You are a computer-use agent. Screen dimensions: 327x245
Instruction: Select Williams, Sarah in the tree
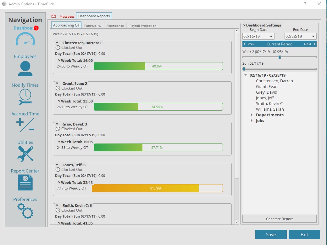click(270, 109)
